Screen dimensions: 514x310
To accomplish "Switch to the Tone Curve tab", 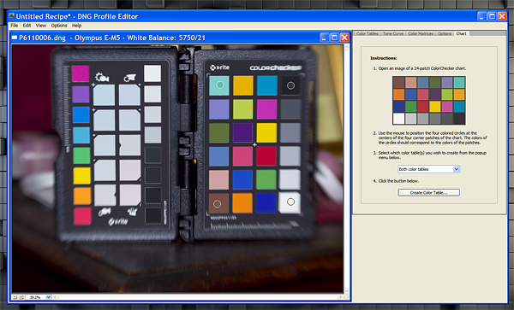I will tap(393, 33).
